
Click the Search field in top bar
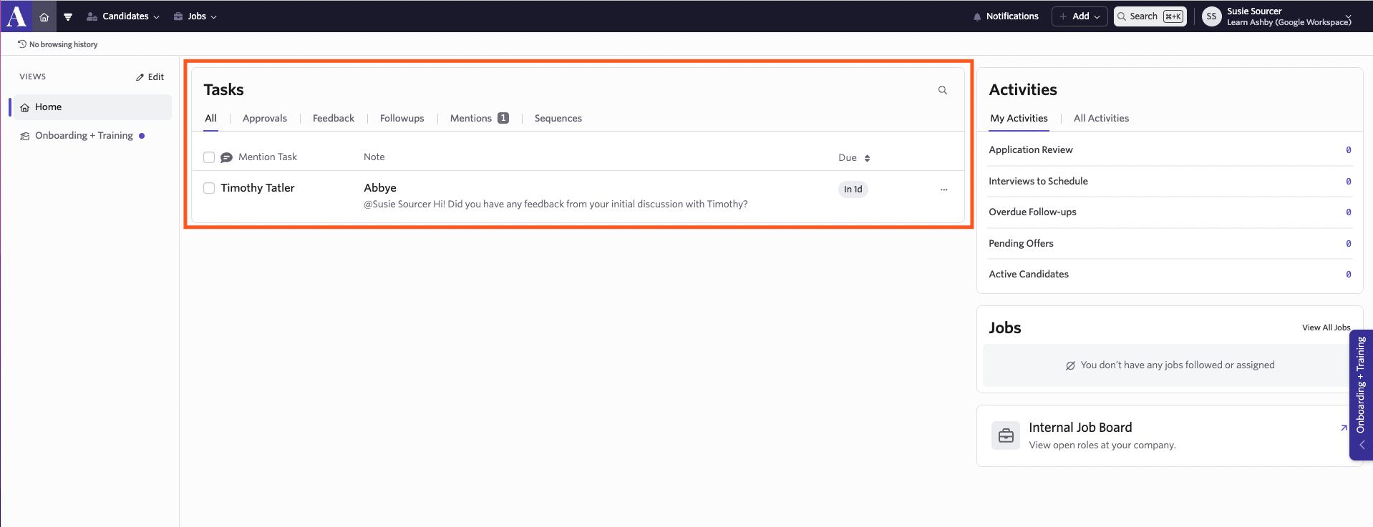pos(1150,16)
